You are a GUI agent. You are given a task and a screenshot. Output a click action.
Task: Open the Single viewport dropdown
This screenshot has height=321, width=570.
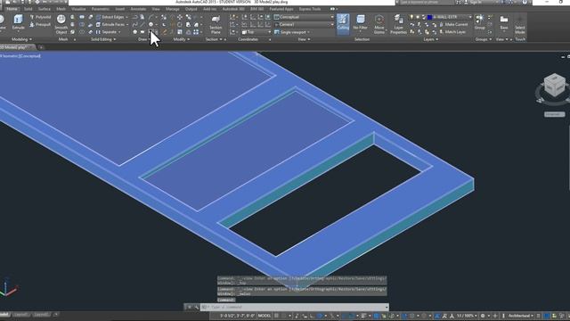tap(293, 32)
